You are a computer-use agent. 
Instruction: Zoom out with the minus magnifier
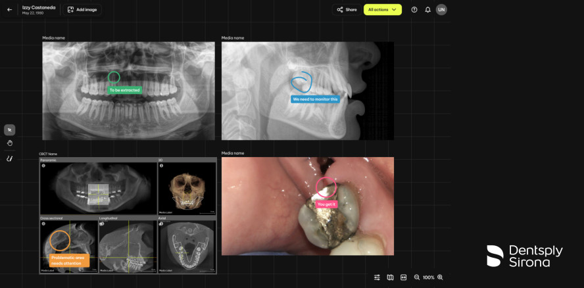pos(417,277)
